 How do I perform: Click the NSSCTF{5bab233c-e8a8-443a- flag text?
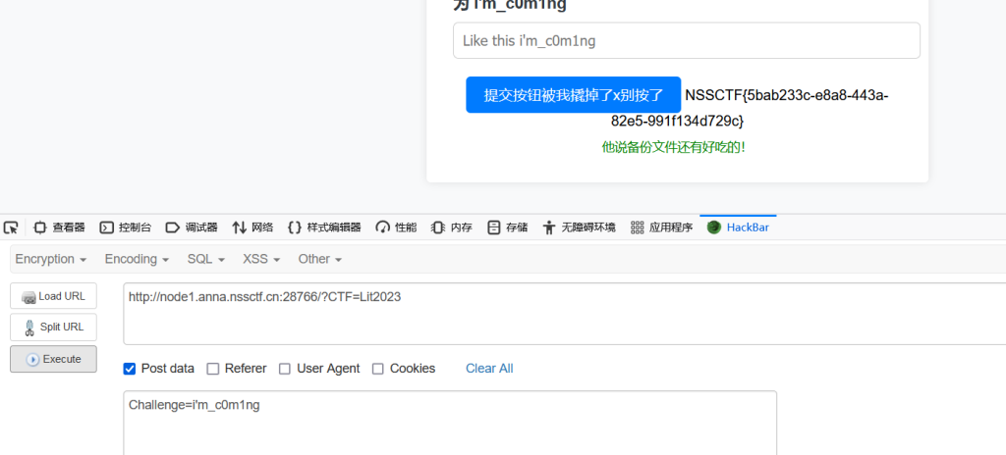point(787,95)
